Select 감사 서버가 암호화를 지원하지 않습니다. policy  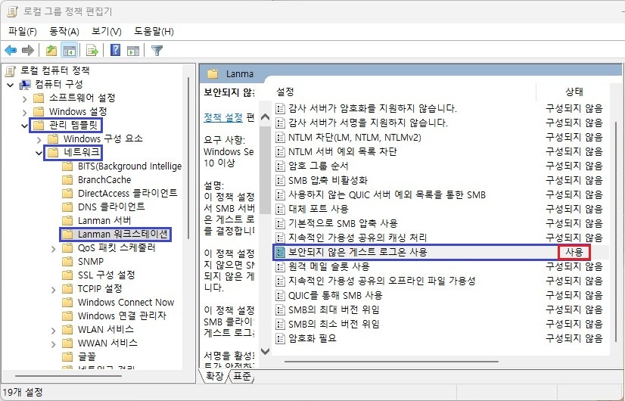pyautogui.click(x=372, y=108)
